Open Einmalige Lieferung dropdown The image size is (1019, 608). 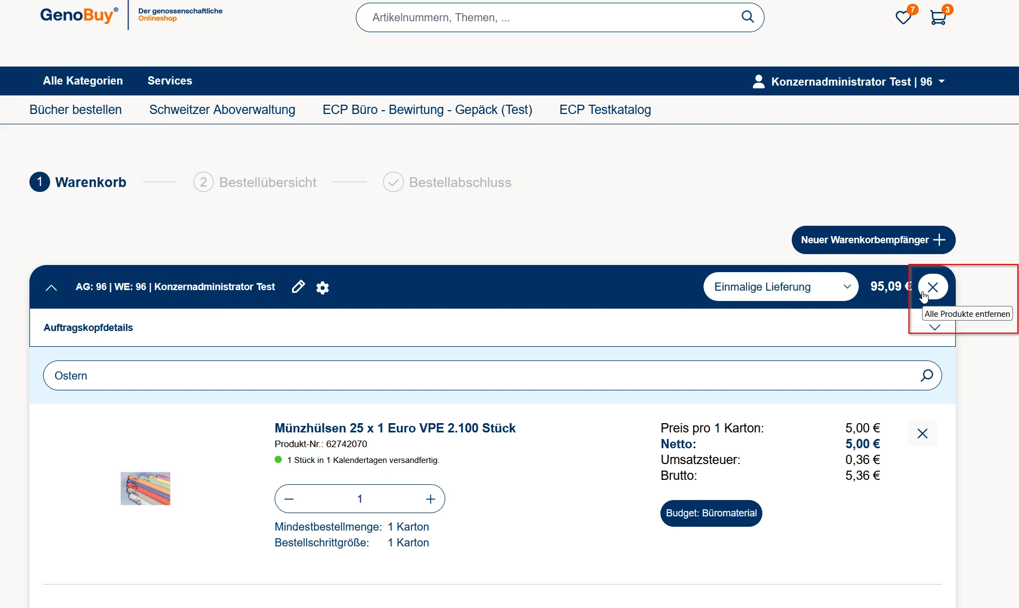tap(780, 287)
